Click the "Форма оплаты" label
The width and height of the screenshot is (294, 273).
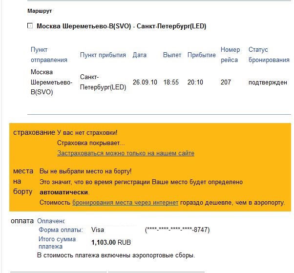[61, 230]
